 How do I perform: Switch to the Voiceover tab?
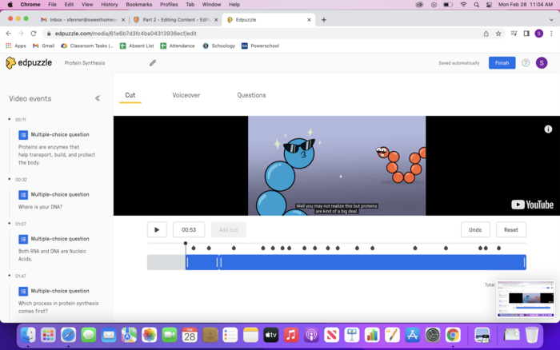click(186, 95)
